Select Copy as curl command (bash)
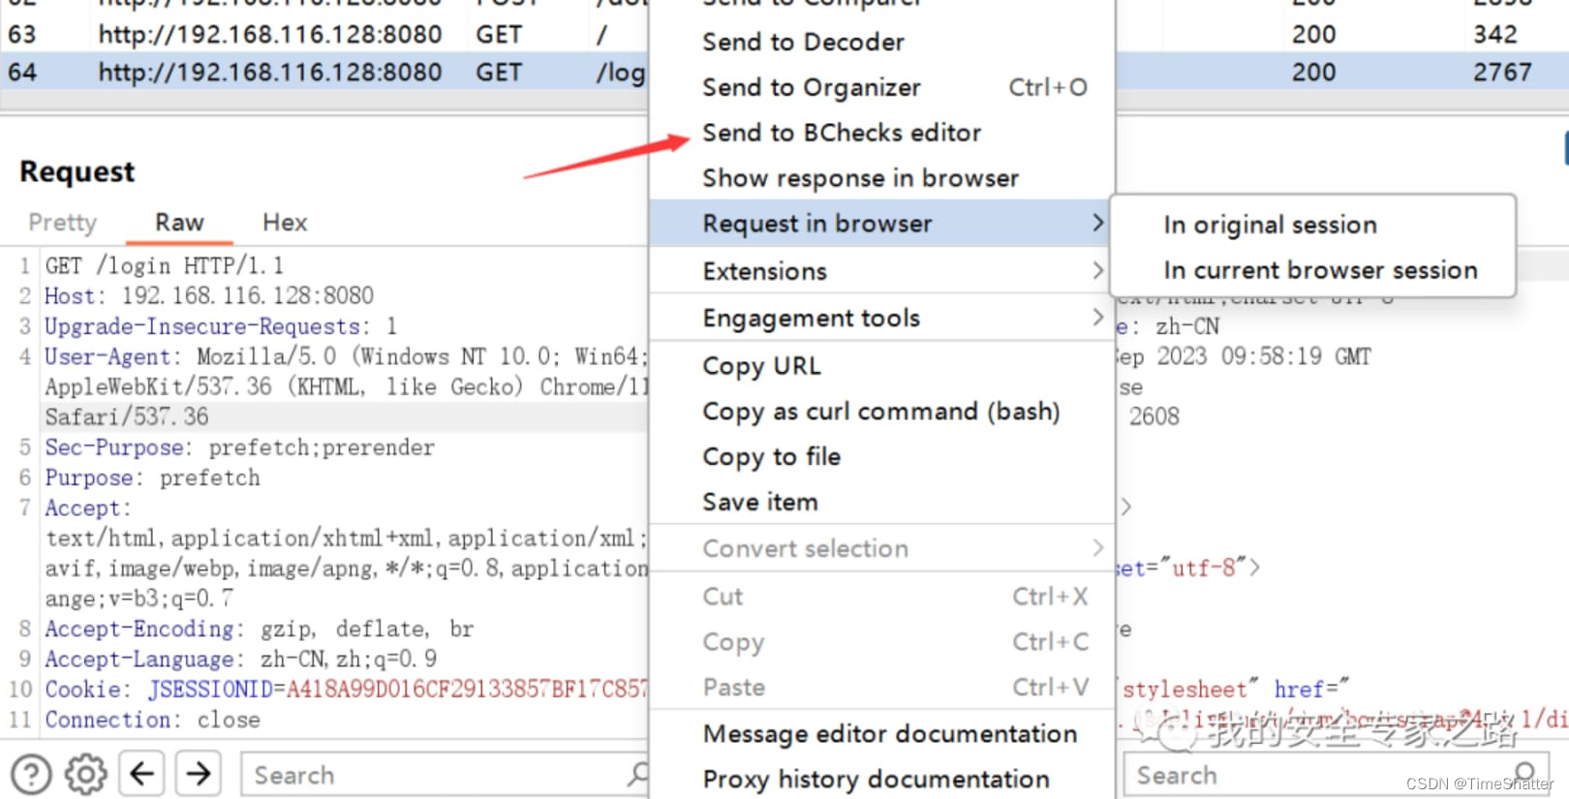The width and height of the screenshot is (1569, 799). click(x=881, y=412)
